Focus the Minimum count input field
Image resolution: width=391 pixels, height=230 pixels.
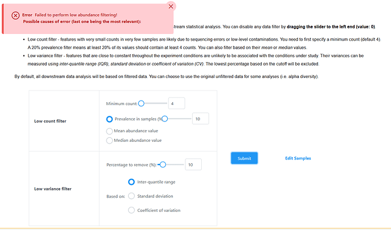pos(176,103)
